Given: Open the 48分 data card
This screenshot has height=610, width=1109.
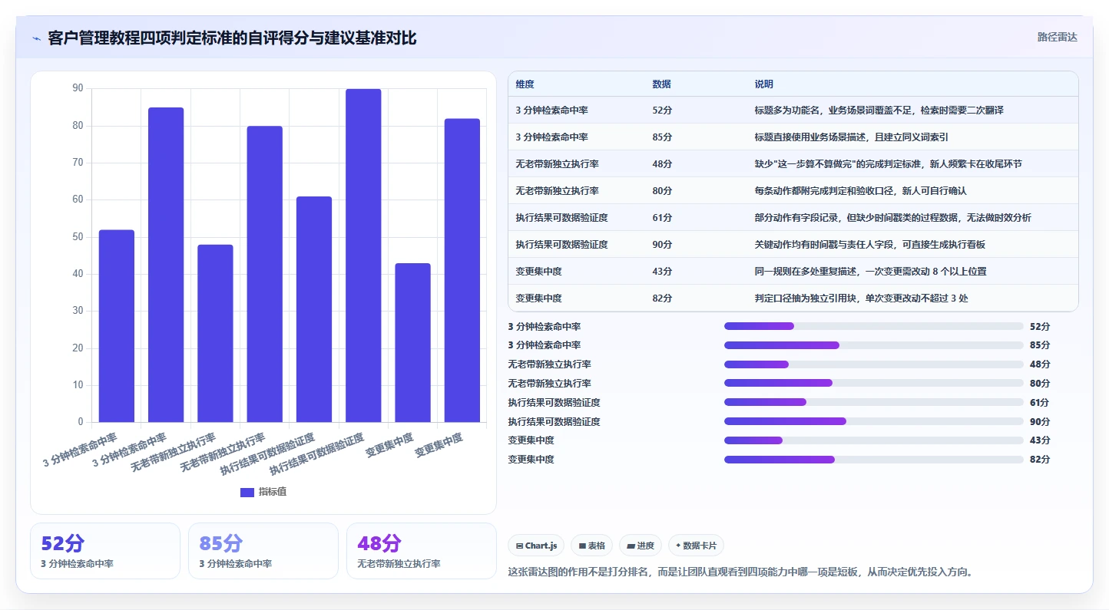Looking at the screenshot, I should pyautogui.click(x=422, y=551).
